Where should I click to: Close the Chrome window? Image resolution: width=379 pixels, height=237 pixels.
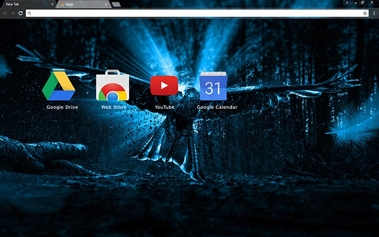(372, 2)
